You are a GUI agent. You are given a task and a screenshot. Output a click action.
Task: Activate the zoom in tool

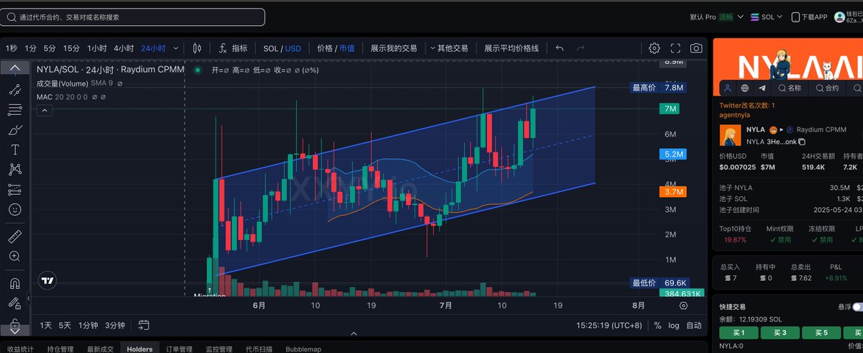tap(14, 256)
